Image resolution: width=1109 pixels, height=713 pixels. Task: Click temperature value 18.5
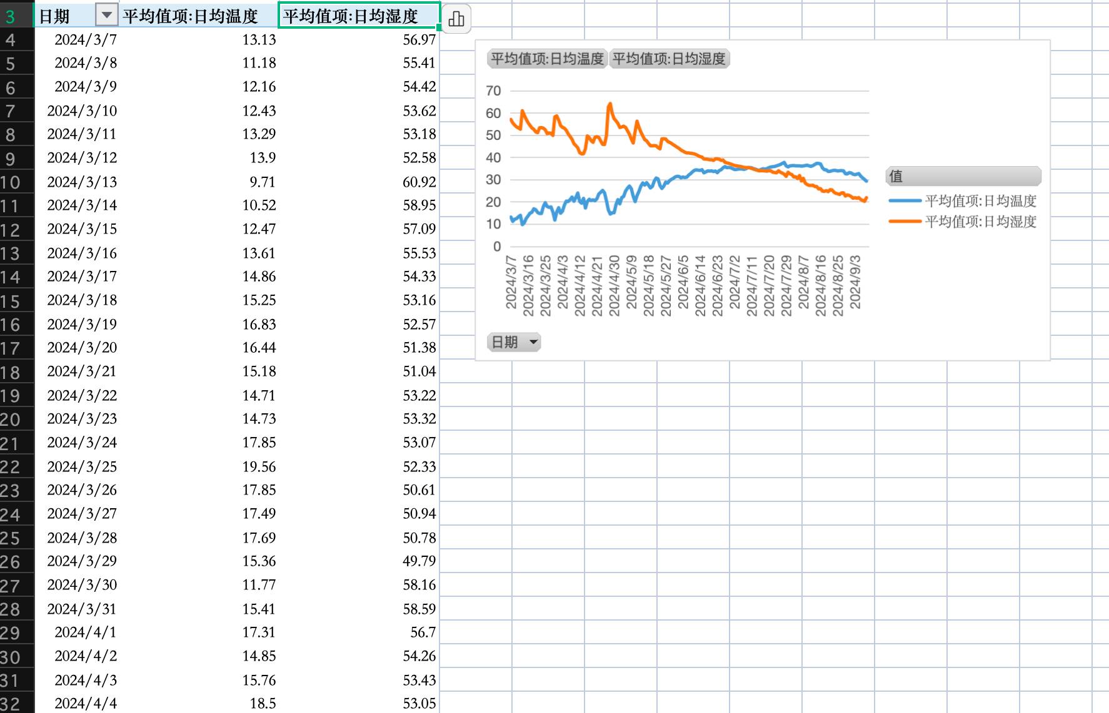tap(263, 703)
